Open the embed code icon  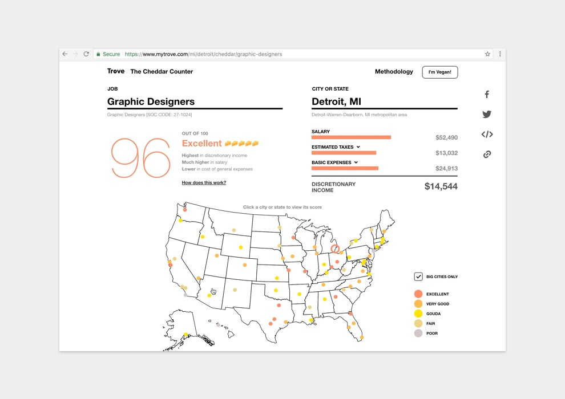[x=487, y=134]
